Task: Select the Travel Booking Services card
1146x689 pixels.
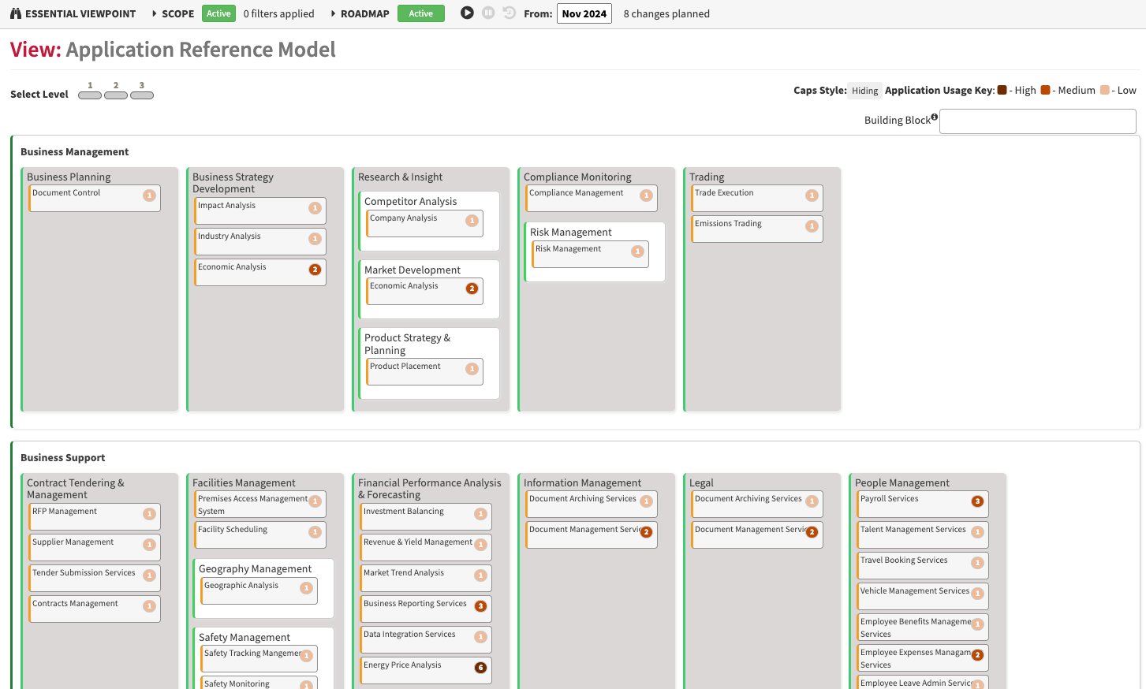Action: [x=923, y=565]
